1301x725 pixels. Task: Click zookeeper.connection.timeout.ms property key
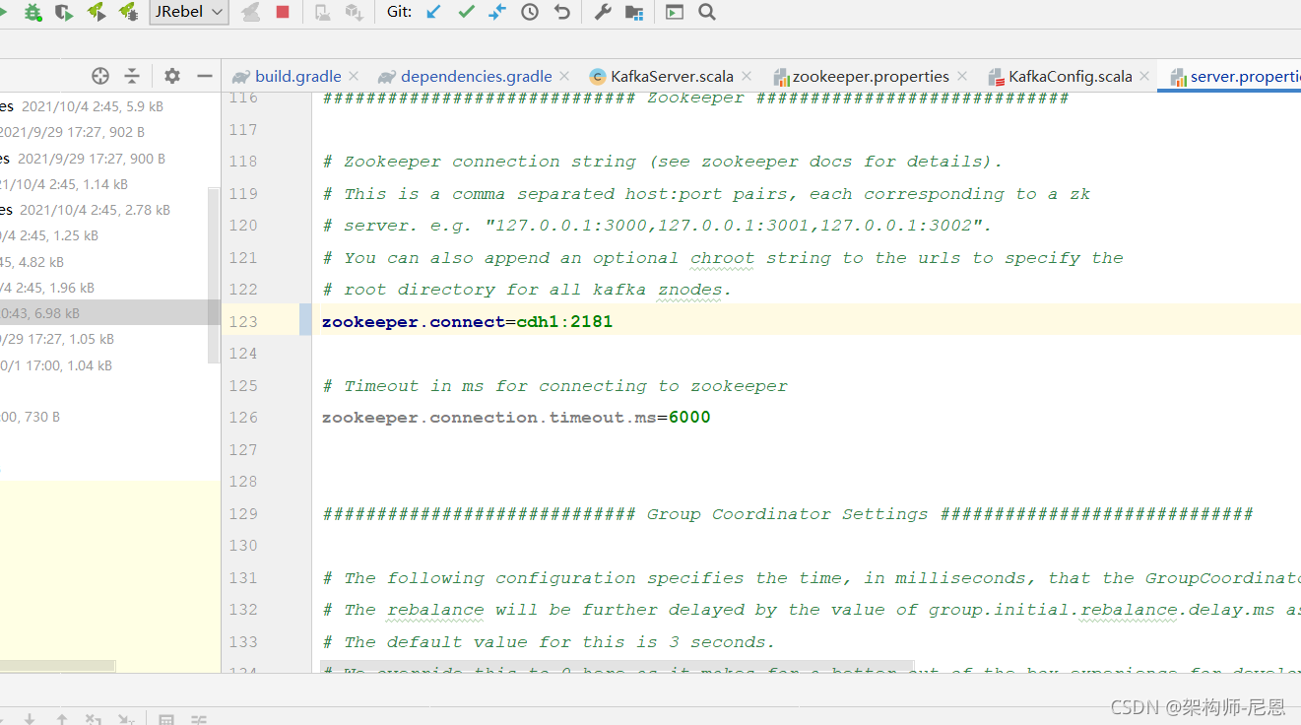(488, 417)
